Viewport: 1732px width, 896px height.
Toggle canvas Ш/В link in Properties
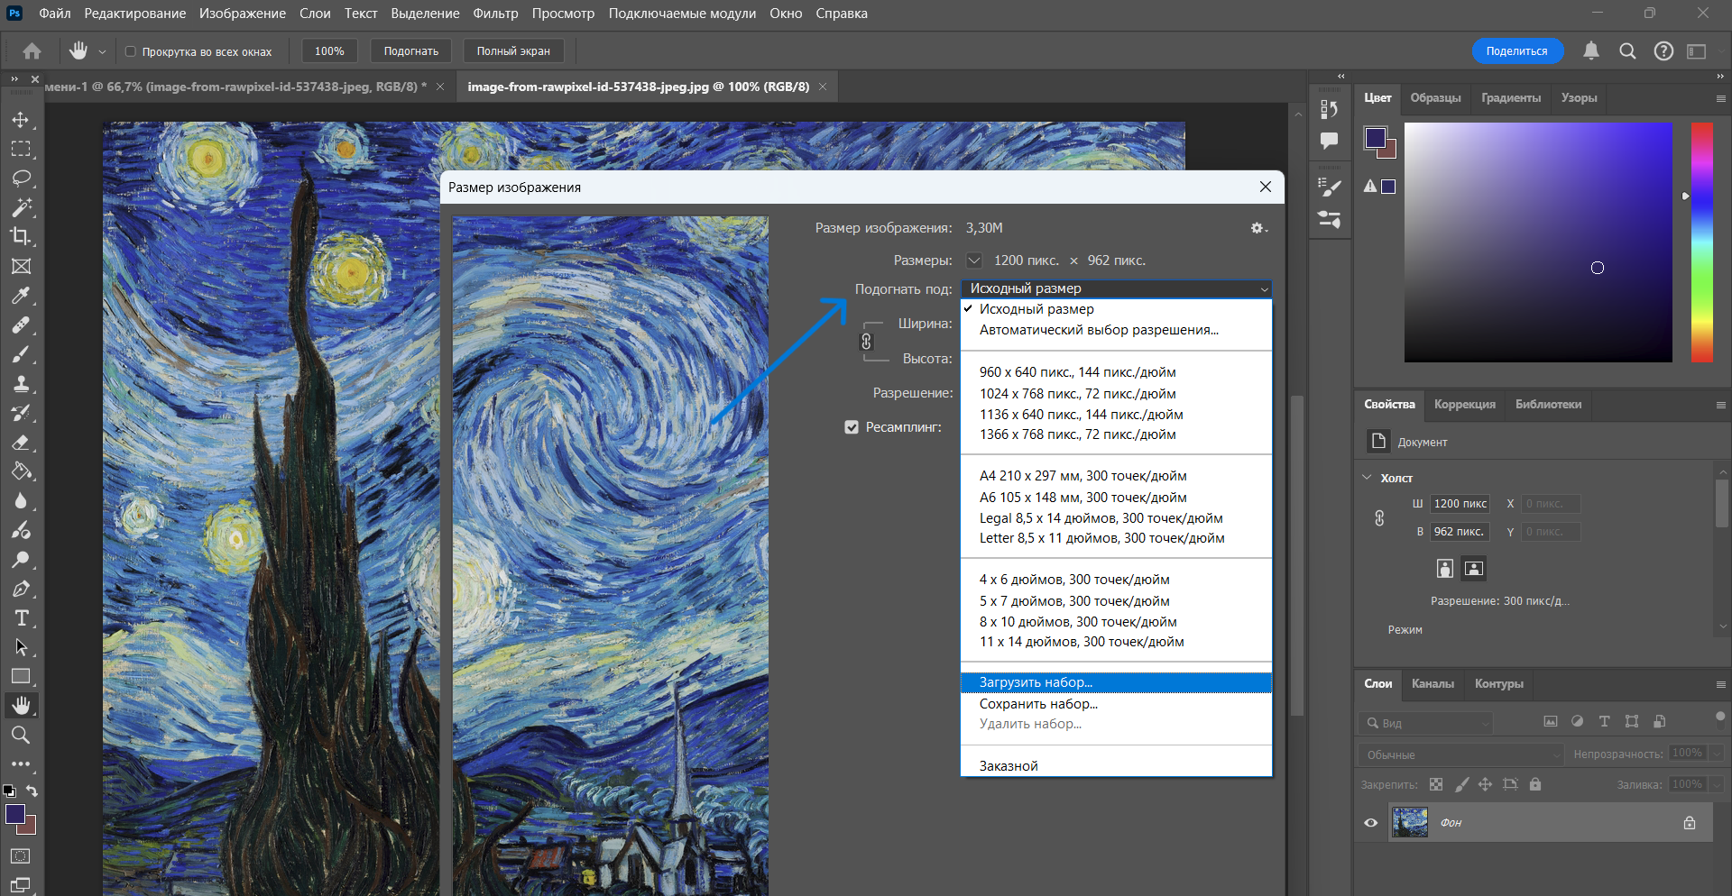coord(1379,518)
